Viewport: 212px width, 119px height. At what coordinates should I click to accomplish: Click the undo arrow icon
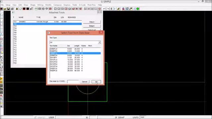[x=104, y=9]
